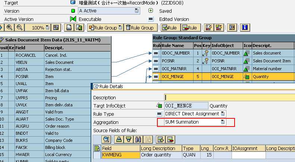
Task: Click the overview window icon beside zoom
Action: [56, 28]
